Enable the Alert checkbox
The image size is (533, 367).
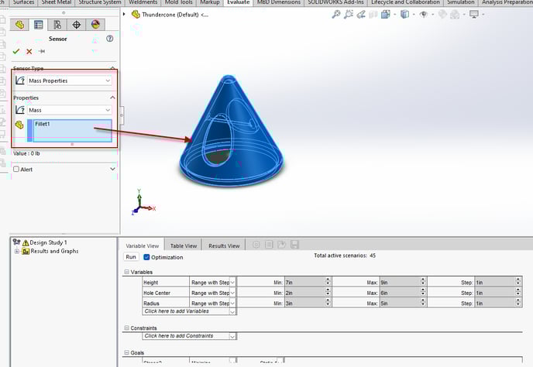[x=16, y=169]
